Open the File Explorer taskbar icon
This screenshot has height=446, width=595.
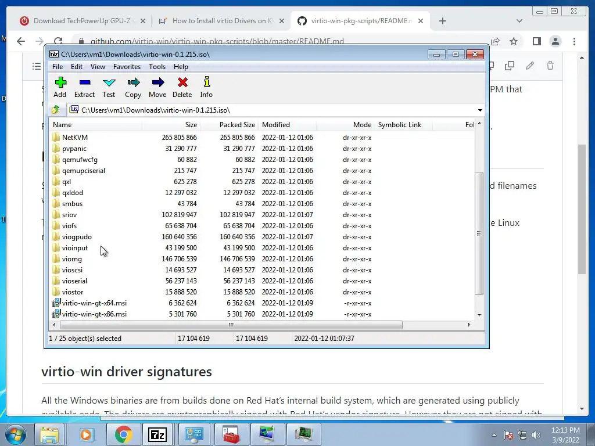pos(50,434)
